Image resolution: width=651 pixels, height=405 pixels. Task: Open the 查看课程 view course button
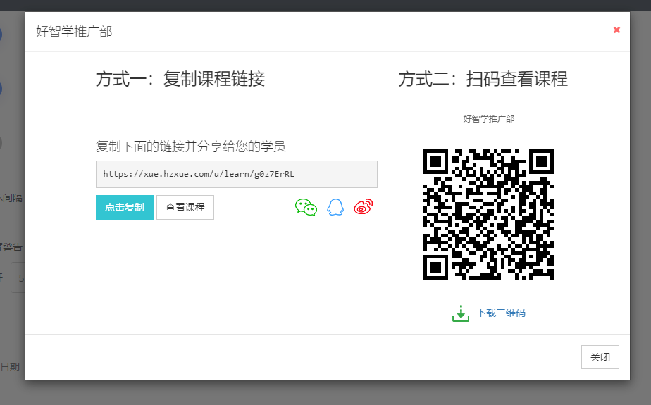point(185,207)
